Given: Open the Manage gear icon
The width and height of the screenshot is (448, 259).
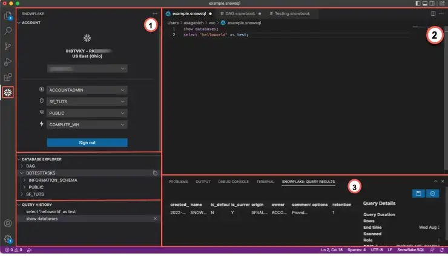Looking at the screenshot, I should [8, 238].
